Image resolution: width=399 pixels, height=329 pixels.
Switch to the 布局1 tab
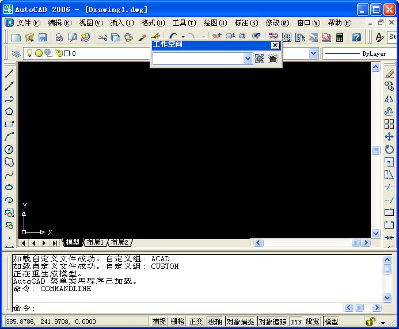[x=95, y=242]
